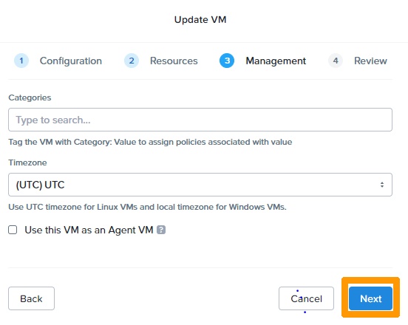Cancel the Update VM dialog
408x325 pixels.
306,298
